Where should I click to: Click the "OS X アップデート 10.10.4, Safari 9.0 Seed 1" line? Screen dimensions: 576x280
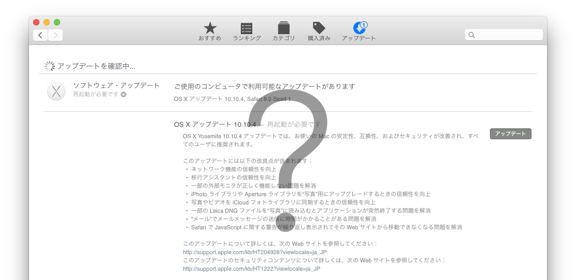[233, 99]
